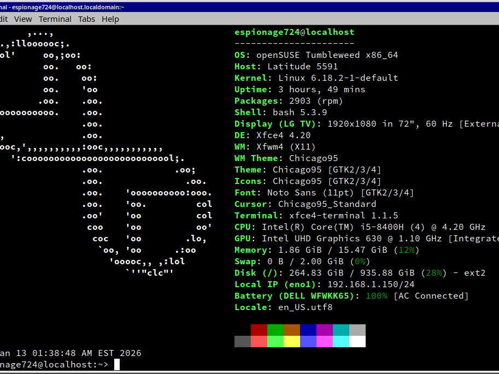Select the teal color swatch

[340, 330]
